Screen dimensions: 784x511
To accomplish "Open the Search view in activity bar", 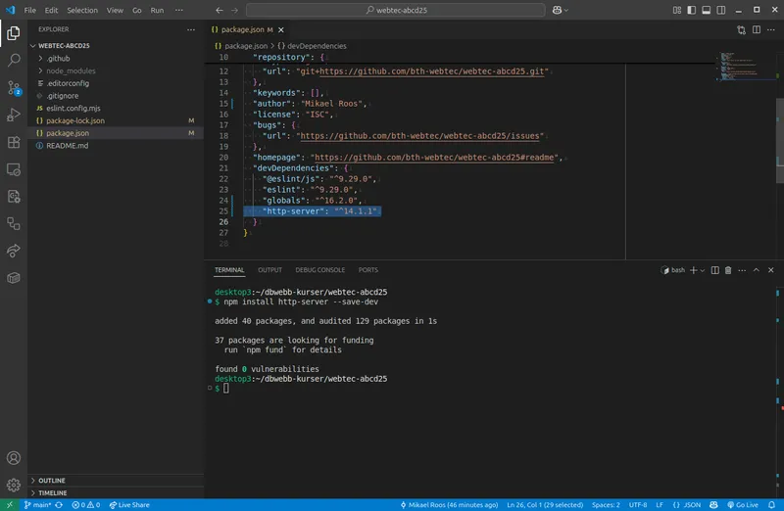I will pos(14,60).
